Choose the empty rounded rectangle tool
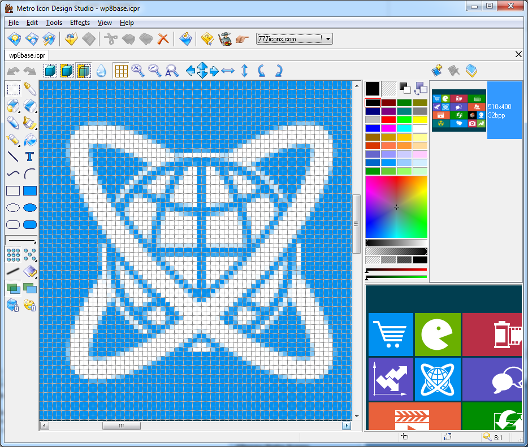This screenshot has height=447, width=528. tap(13, 224)
